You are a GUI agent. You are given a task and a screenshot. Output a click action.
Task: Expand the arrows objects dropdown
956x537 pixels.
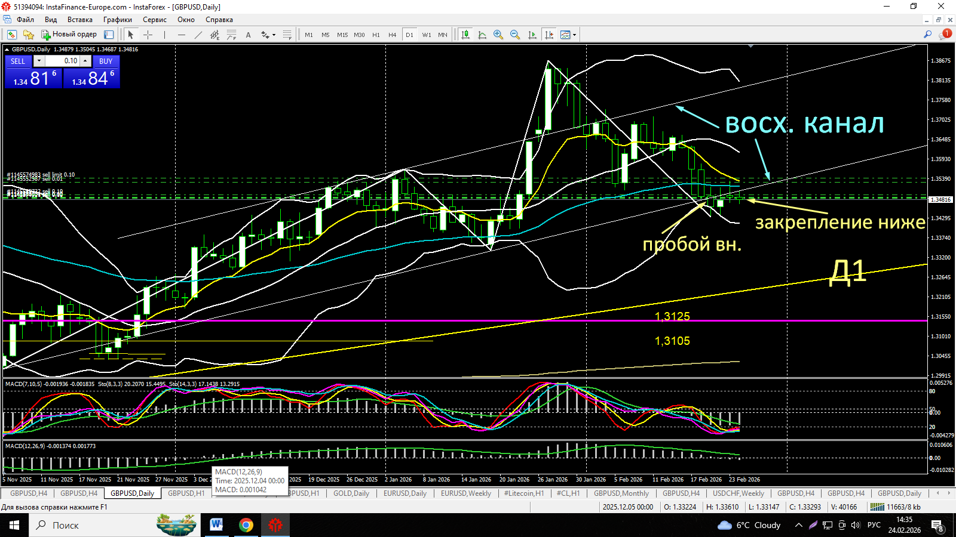pos(274,35)
